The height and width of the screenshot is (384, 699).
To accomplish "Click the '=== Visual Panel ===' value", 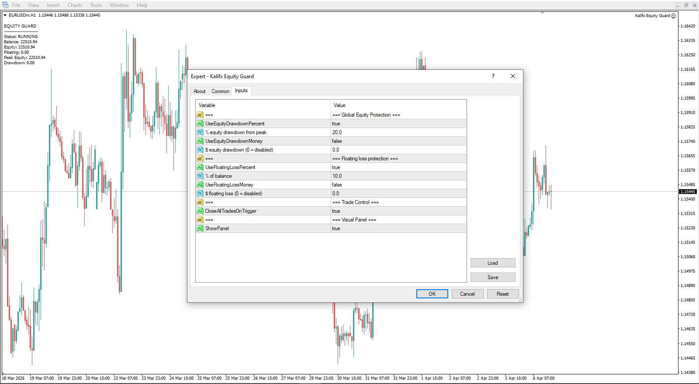I will click(354, 220).
